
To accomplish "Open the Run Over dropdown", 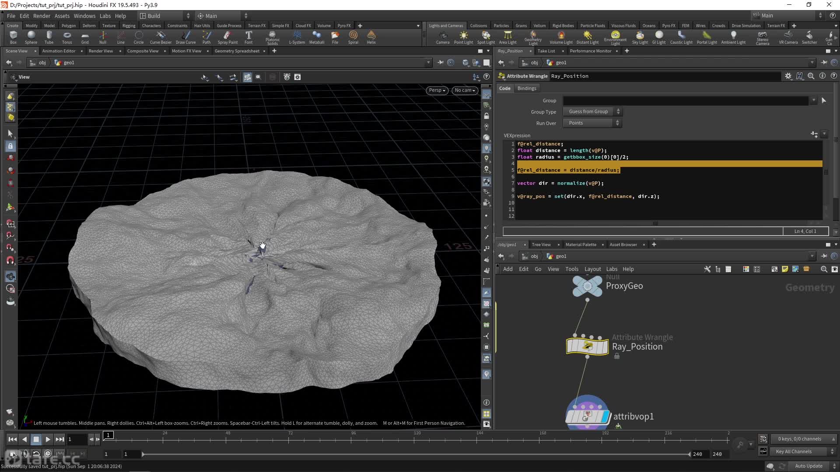I will tap(592, 123).
